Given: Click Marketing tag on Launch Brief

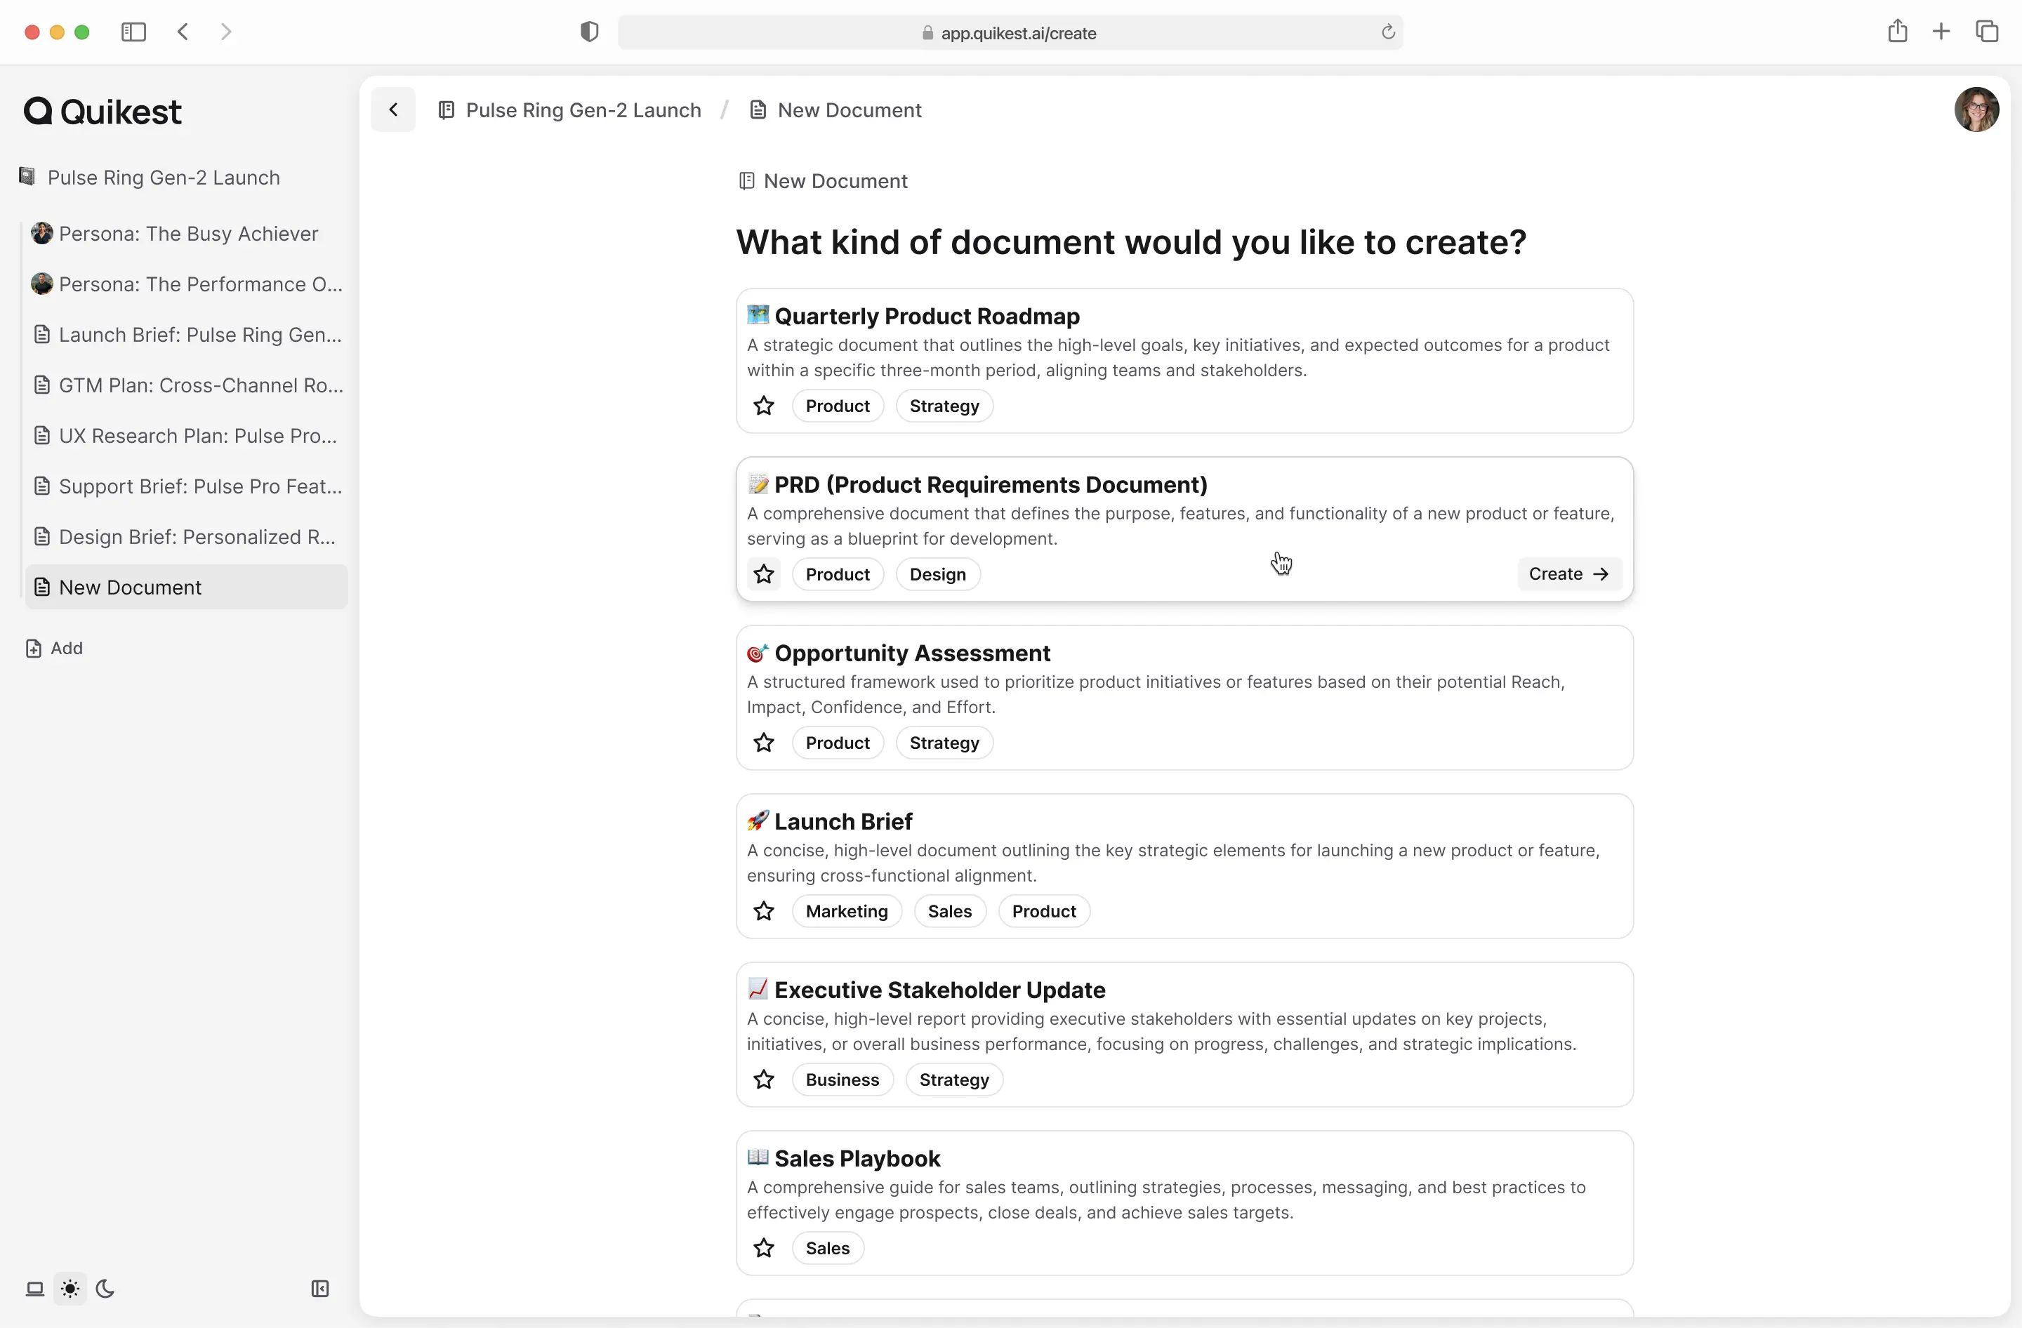Looking at the screenshot, I should (x=846, y=912).
